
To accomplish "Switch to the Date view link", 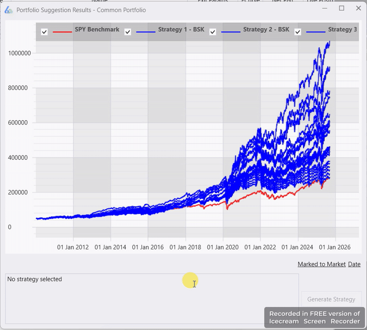I will coord(354,264).
